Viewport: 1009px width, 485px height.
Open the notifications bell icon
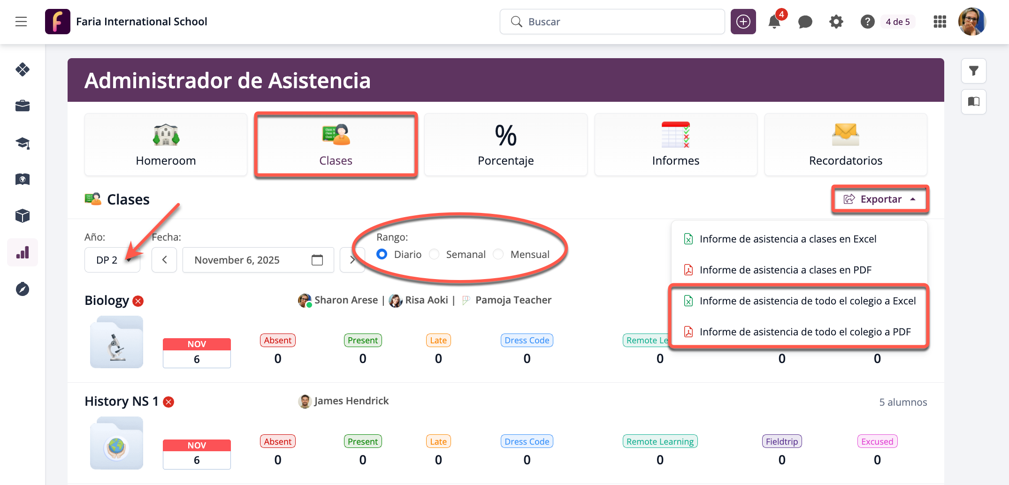(774, 22)
